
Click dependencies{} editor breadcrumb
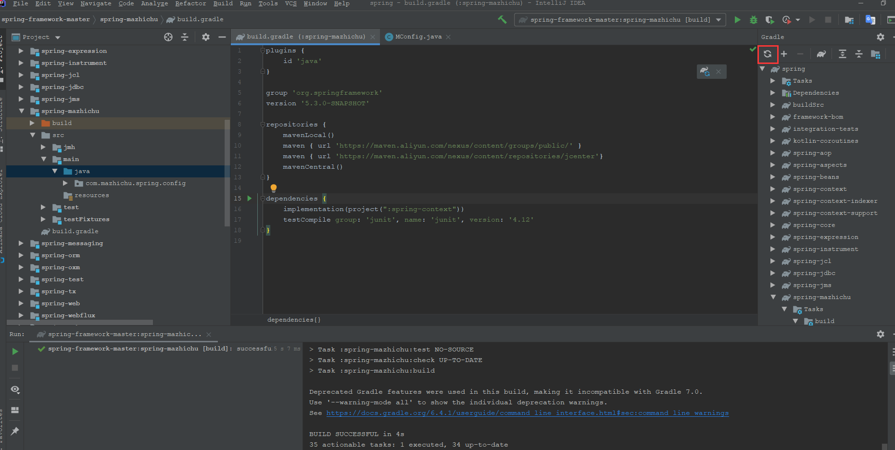tap(294, 320)
